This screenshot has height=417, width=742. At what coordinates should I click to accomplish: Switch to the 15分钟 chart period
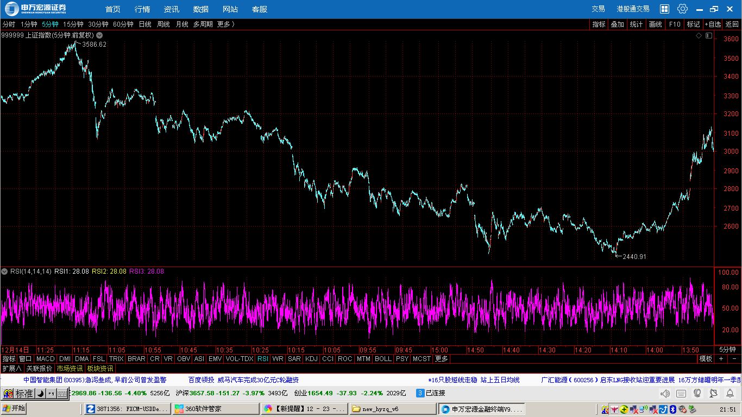point(73,24)
